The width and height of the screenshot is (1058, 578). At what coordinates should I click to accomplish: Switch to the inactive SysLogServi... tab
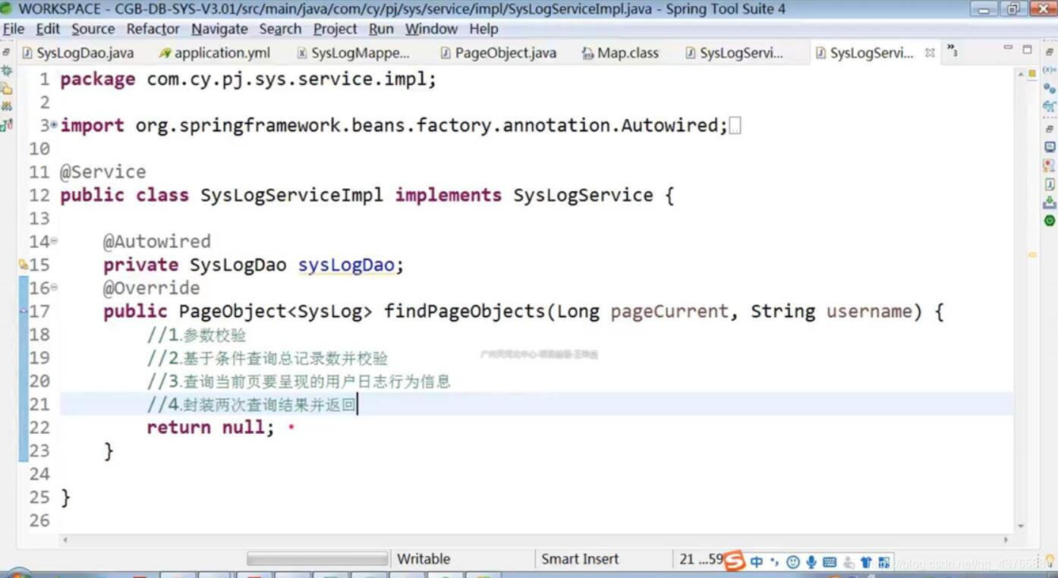[735, 53]
